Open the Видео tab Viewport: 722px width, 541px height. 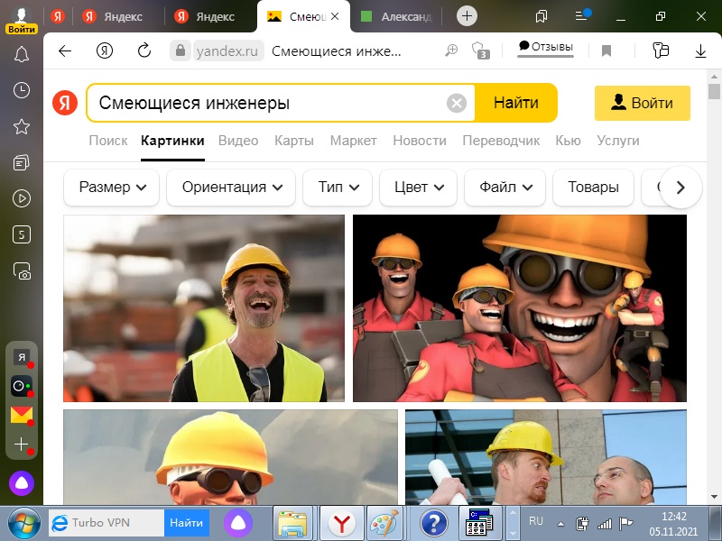click(238, 141)
